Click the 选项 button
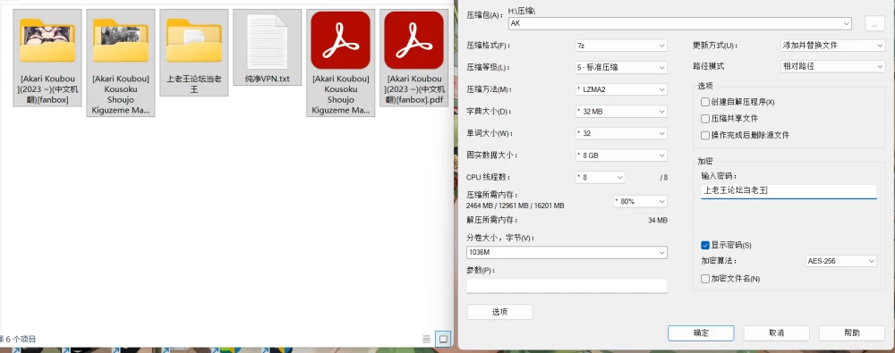 click(x=499, y=312)
